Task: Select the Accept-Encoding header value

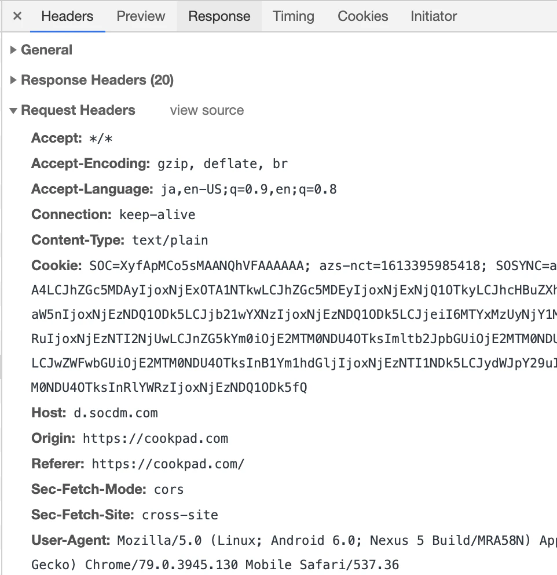Action: pyautogui.click(x=223, y=163)
